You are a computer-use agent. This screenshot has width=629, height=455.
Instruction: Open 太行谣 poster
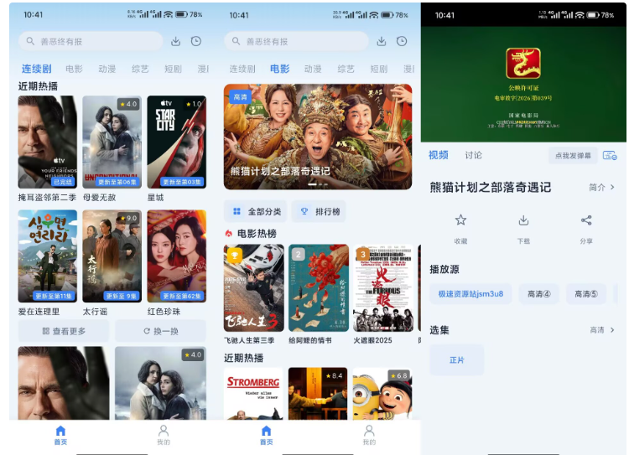112,256
